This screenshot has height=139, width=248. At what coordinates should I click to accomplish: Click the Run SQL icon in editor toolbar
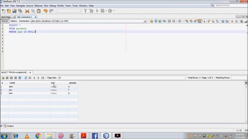click(x=152, y=21)
